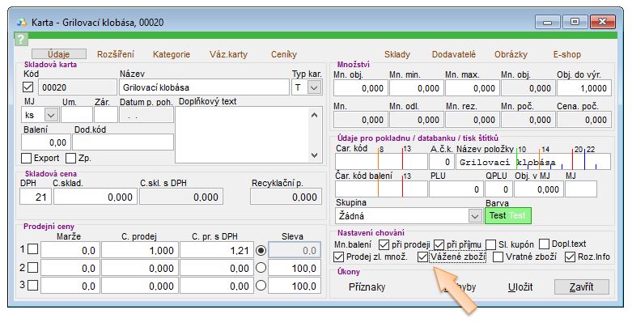The image size is (632, 331).
Task: Enable the Vážené zboží checkbox
Action: 423,257
